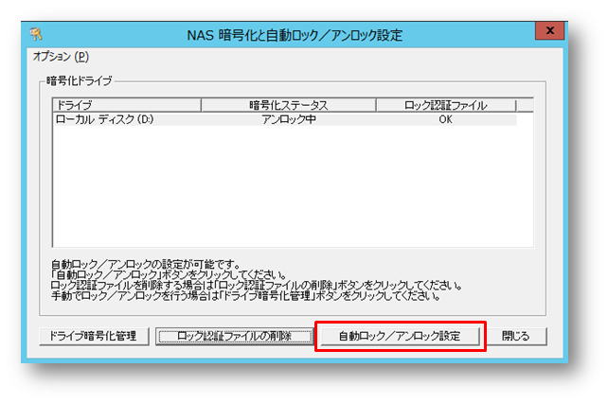Click the ロック認証ファイルの削除 button
The width and height of the screenshot is (608, 403).
[234, 336]
